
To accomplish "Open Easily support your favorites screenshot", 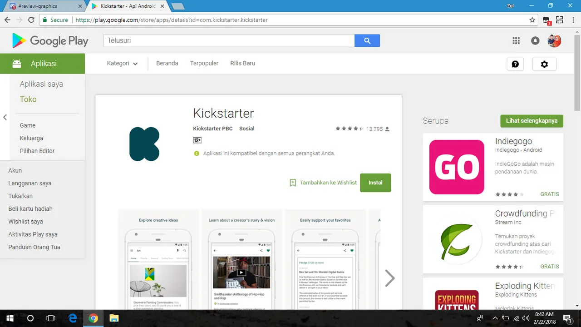I will [325, 259].
